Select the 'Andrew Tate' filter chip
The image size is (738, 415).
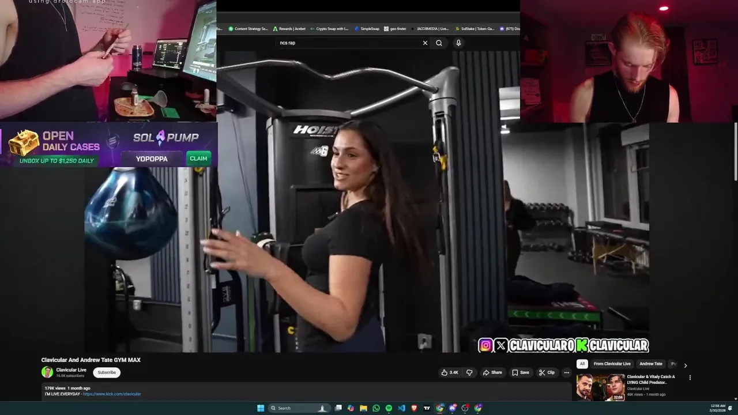651,364
